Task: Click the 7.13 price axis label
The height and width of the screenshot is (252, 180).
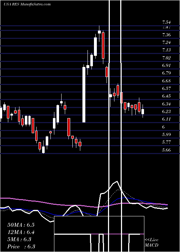Action: 166,50
